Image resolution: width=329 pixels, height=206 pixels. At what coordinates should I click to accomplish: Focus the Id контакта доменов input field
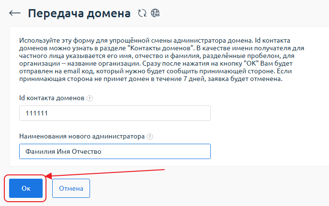click(x=114, y=113)
